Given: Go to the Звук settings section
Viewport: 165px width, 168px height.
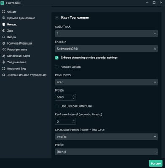Looking at the screenshot, I should coord(10,31).
